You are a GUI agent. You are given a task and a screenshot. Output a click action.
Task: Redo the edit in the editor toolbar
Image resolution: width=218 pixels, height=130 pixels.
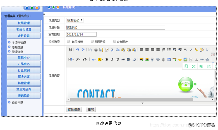pyautogui.click(x=83, y=50)
